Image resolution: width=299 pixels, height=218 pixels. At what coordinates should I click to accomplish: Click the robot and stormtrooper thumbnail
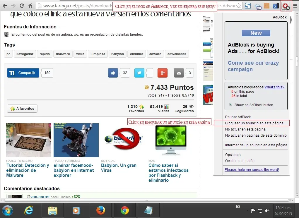(76, 140)
